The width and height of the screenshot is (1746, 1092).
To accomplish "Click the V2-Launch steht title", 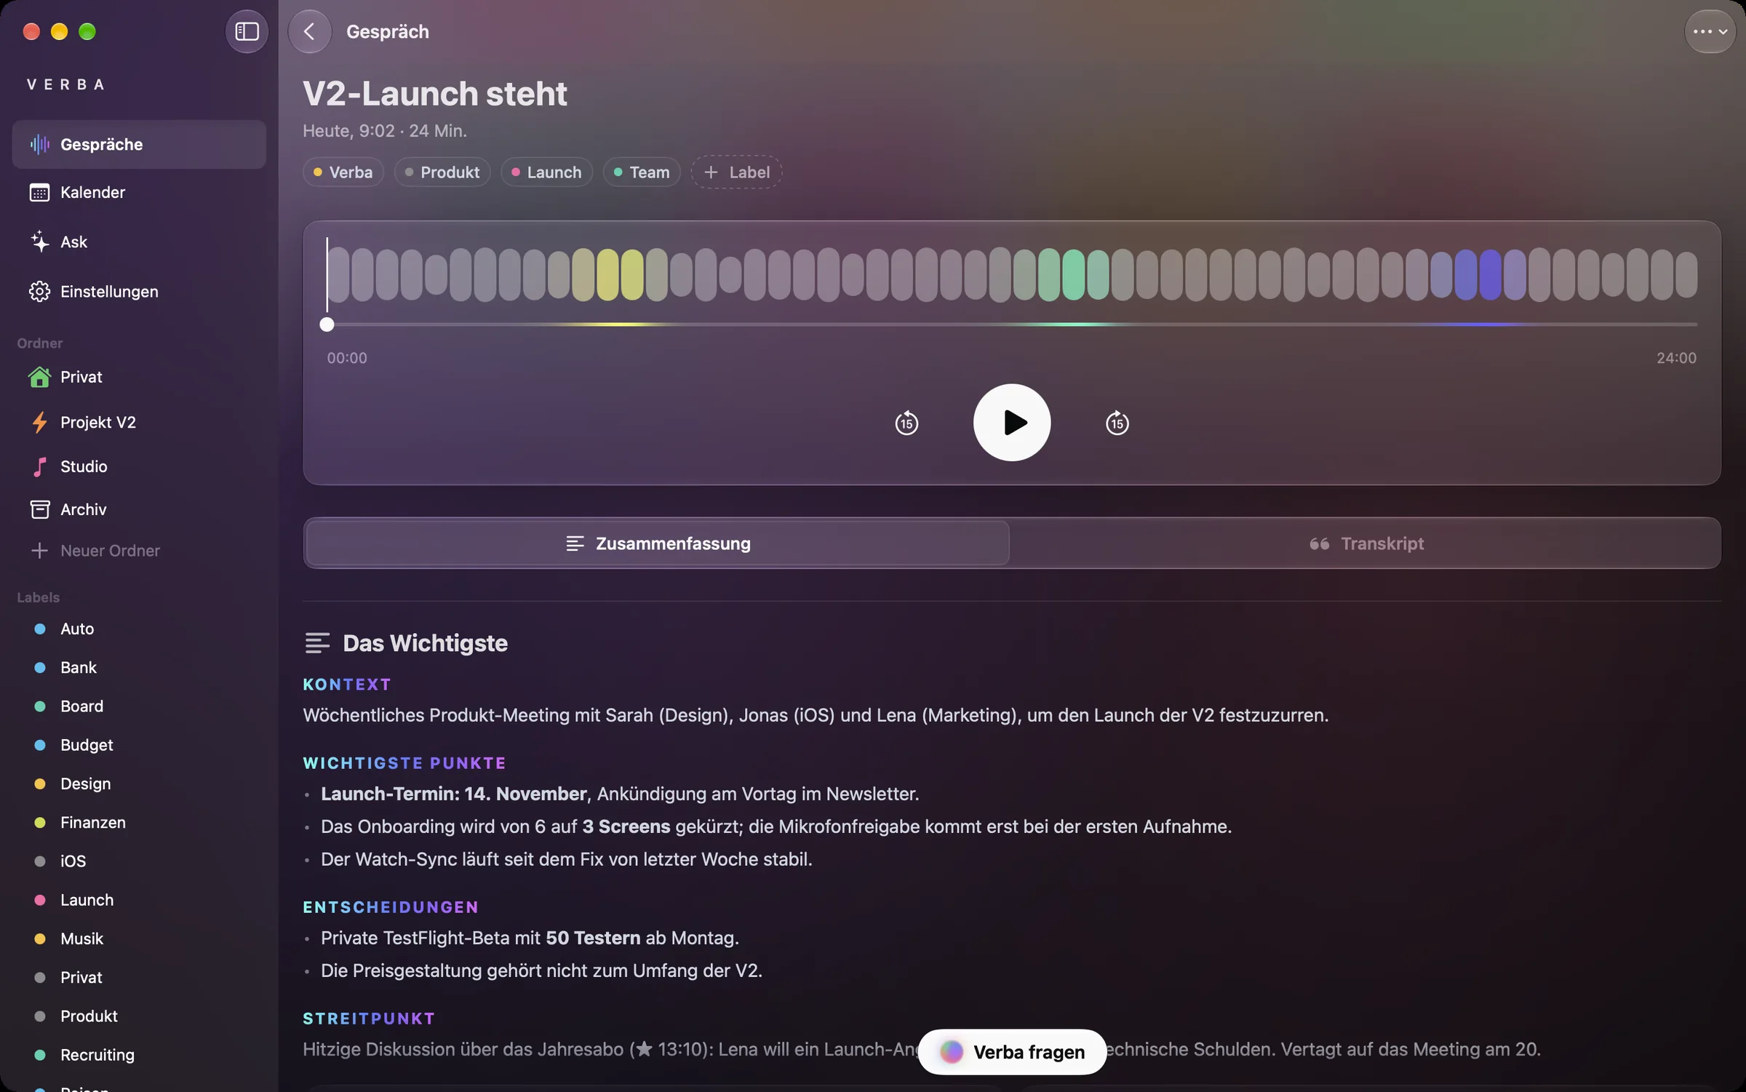I will pos(435,93).
